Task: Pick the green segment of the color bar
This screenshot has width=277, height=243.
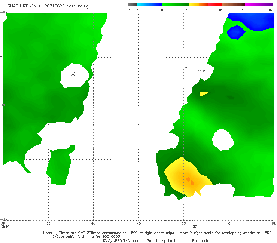Action: (x=175, y=4)
